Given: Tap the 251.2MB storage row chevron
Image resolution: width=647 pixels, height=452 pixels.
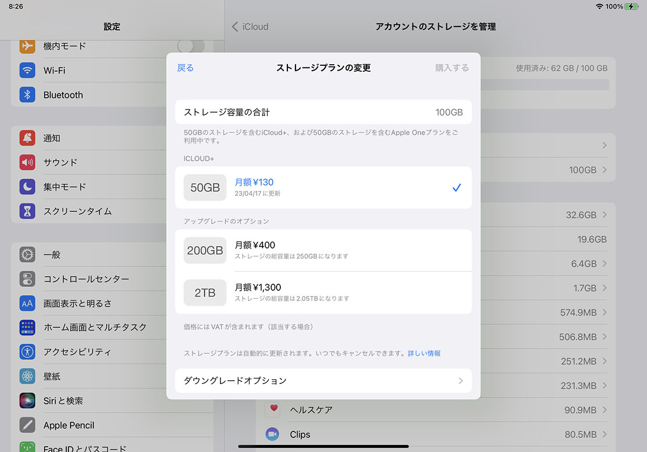Looking at the screenshot, I should [x=604, y=361].
